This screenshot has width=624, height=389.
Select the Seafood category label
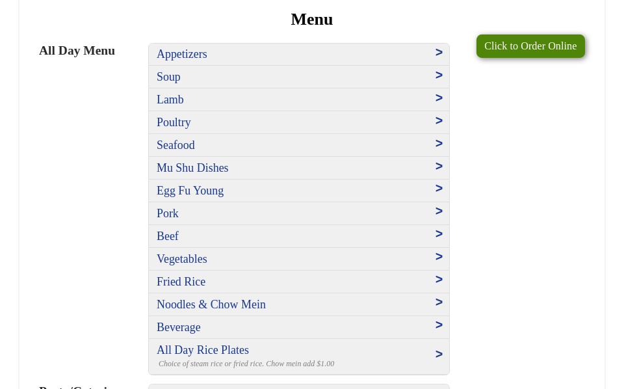[175, 145]
